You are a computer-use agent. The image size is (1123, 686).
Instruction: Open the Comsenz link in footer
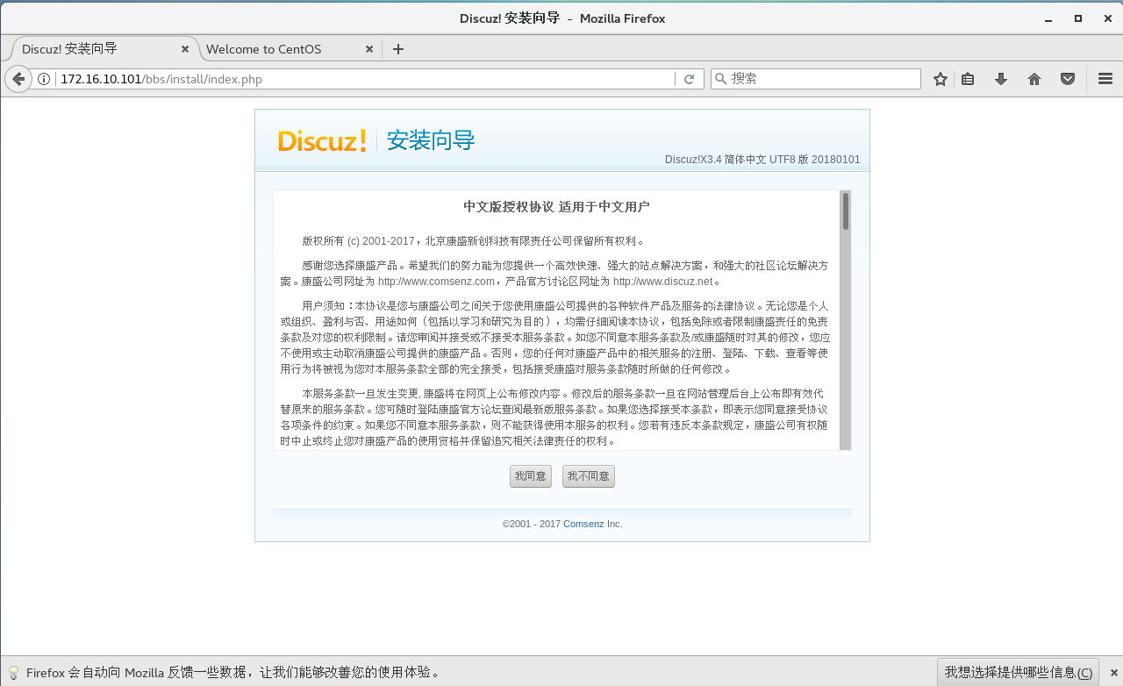pyautogui.click(x=583, y=524)
